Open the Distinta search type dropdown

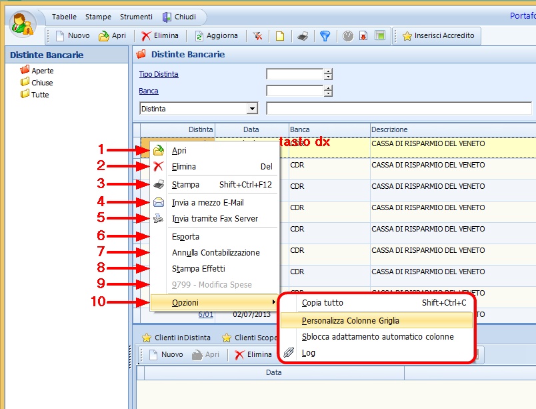pos(252,108)
